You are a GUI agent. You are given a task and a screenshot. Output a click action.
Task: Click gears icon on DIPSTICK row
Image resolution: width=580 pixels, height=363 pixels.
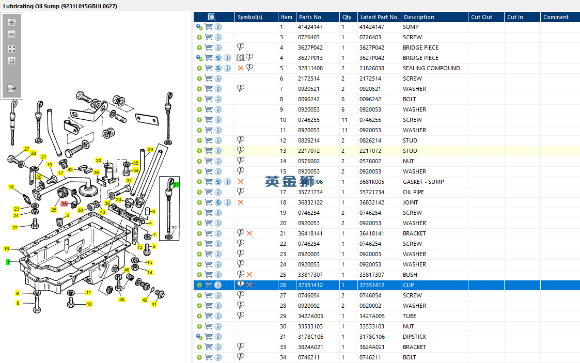coord(199,337)
